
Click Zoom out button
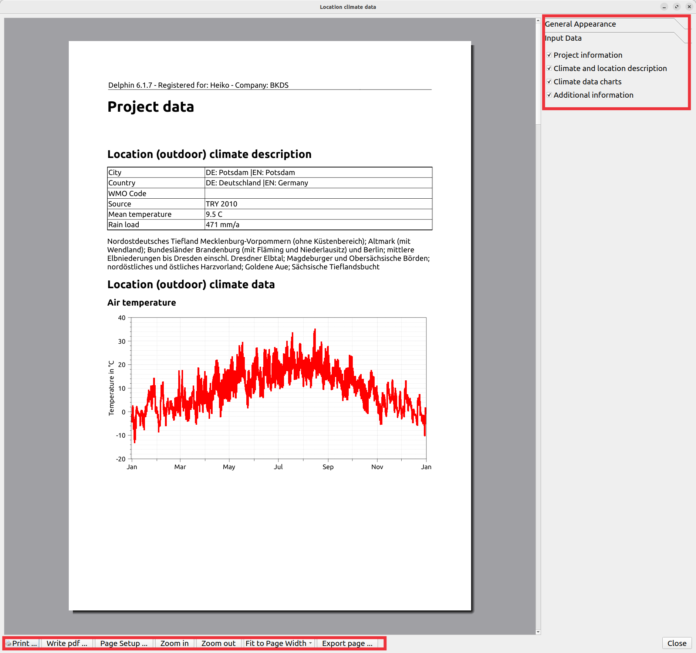219,643
